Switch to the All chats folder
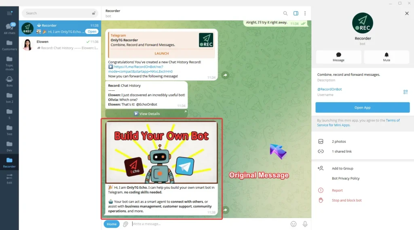 click(9, 29)
